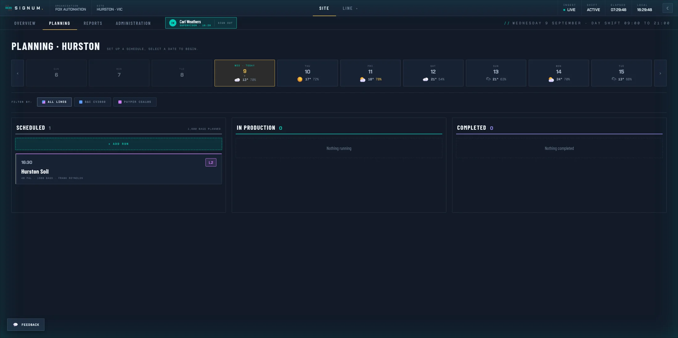Open the Line dropdown in top nav
The image size is (678, 338).
click(x=350, y=8)
